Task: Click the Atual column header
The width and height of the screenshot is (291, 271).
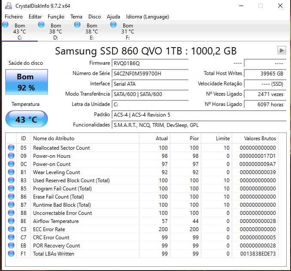Action: (x=155, y=138)
